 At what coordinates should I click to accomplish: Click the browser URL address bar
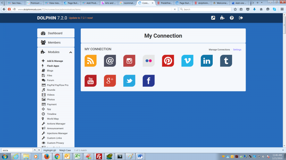[x=94, y=9]
